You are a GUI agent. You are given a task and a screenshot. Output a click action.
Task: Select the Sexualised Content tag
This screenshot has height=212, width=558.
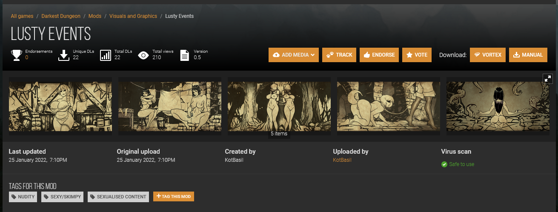[x=118, y=197]
